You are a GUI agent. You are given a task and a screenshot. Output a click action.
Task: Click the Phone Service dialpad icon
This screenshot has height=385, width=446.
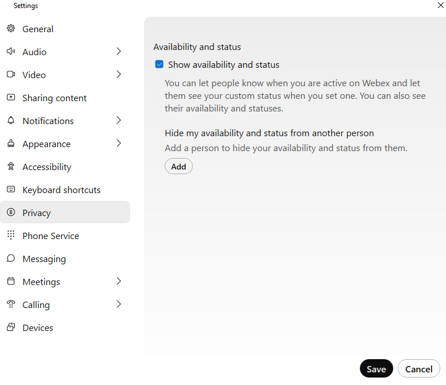[10, 236]
